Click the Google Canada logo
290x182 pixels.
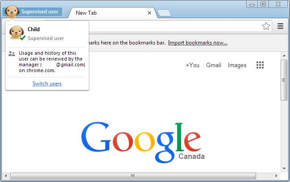pos(143,142)
